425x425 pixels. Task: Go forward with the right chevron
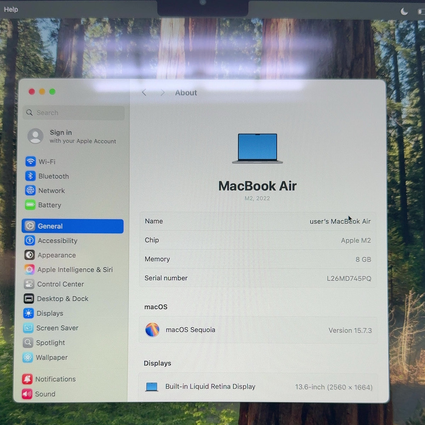[x=163, y=92]
